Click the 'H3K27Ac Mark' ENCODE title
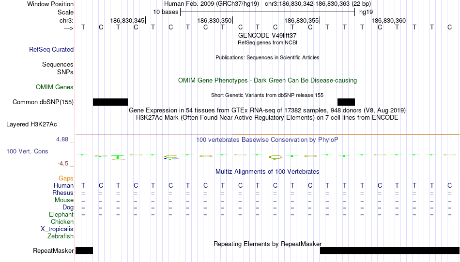460x262 pixels. [x=267, y=118]
